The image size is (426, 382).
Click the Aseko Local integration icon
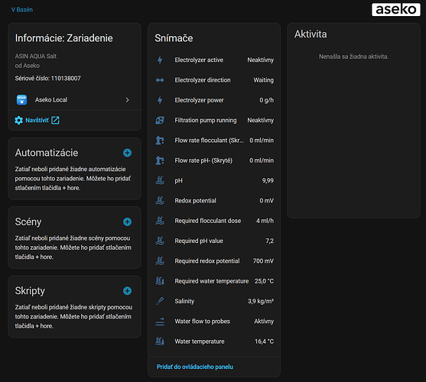pyautogui.click(x=21, y=100)
